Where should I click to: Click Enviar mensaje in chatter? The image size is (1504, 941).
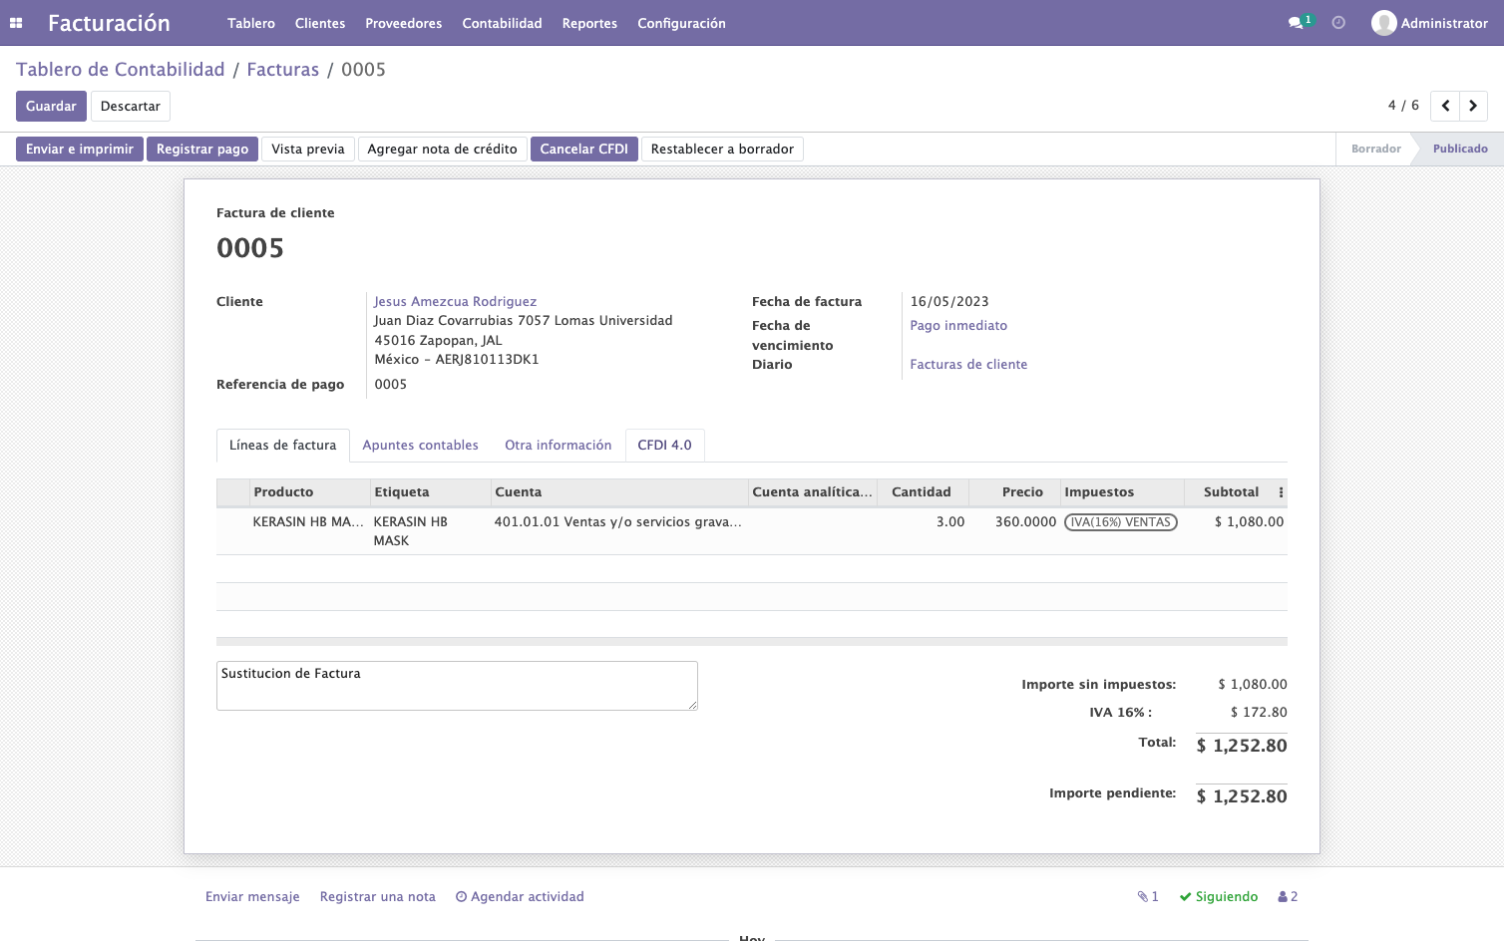pyautogui.click(x=252, y=897)
